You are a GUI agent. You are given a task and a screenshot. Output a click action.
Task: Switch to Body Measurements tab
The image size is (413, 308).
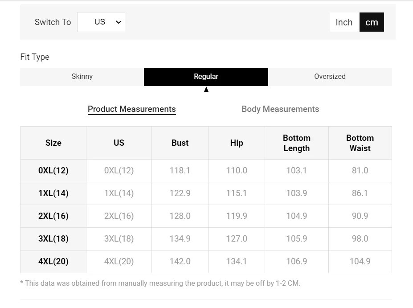280,109
